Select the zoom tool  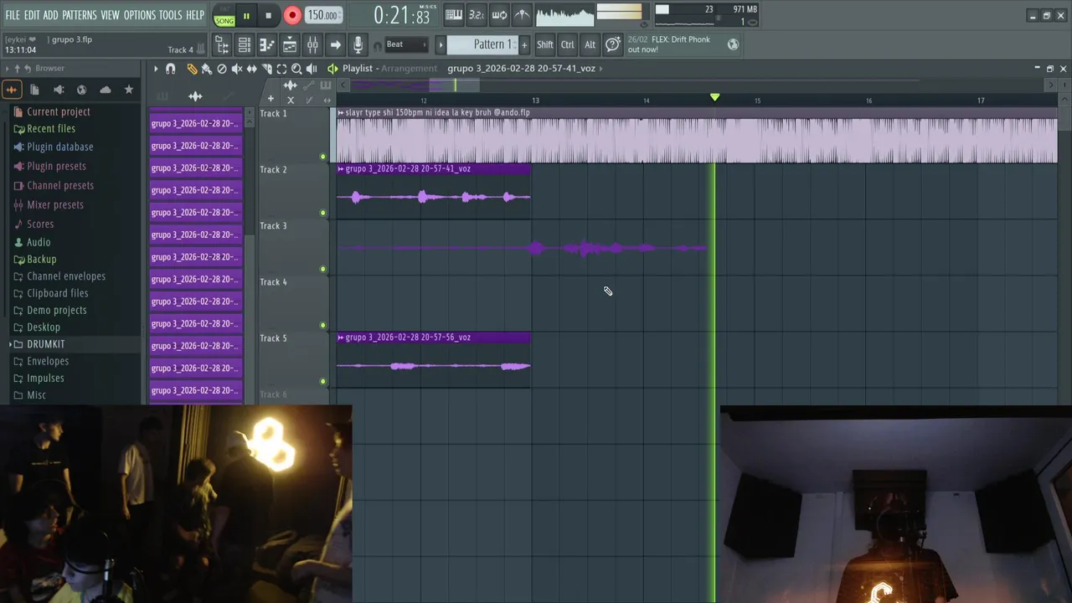point(296,69)
